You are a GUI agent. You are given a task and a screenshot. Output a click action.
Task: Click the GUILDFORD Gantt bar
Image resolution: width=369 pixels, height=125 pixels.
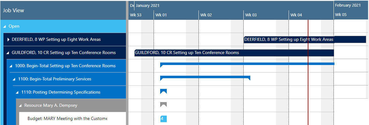(x=234, y=53)
